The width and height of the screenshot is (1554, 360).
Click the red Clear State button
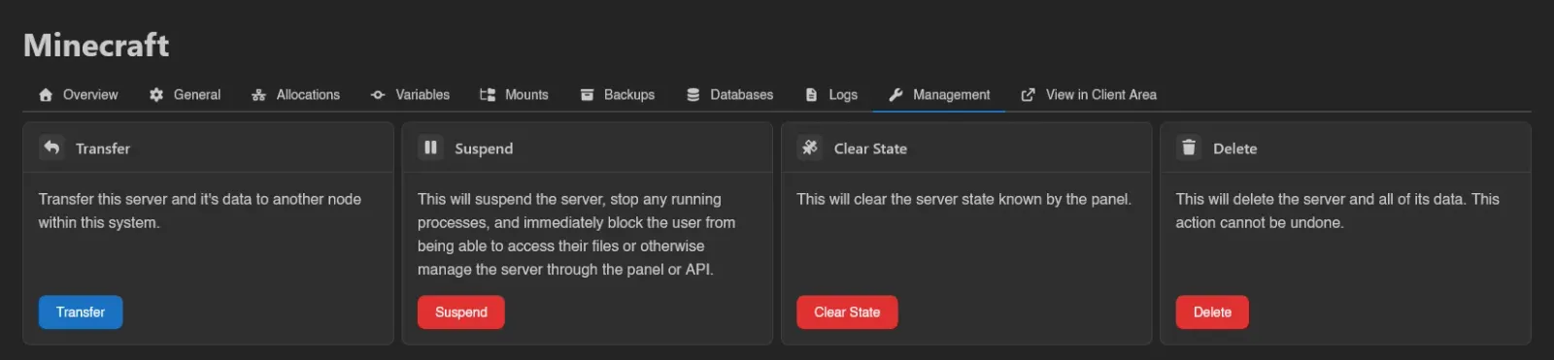[x=847, y=312]
